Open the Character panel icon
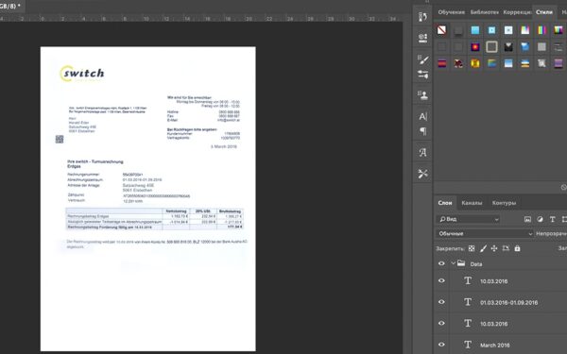This screenshot has height=354, width=567. pos(422,116)
